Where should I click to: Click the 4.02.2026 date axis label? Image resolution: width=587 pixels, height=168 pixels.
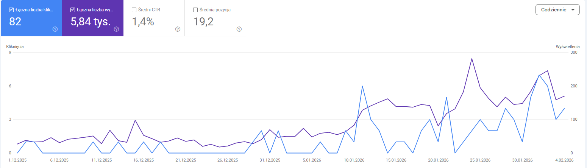565,160
